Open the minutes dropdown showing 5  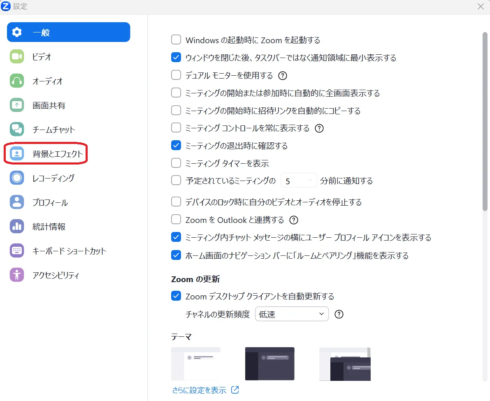pos(299,181)
